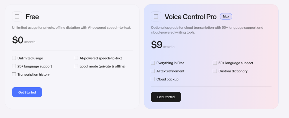Tick the Cloud backup checkbox
The height and width of the screenshot is (118, 289).
(x=153, y=79)
